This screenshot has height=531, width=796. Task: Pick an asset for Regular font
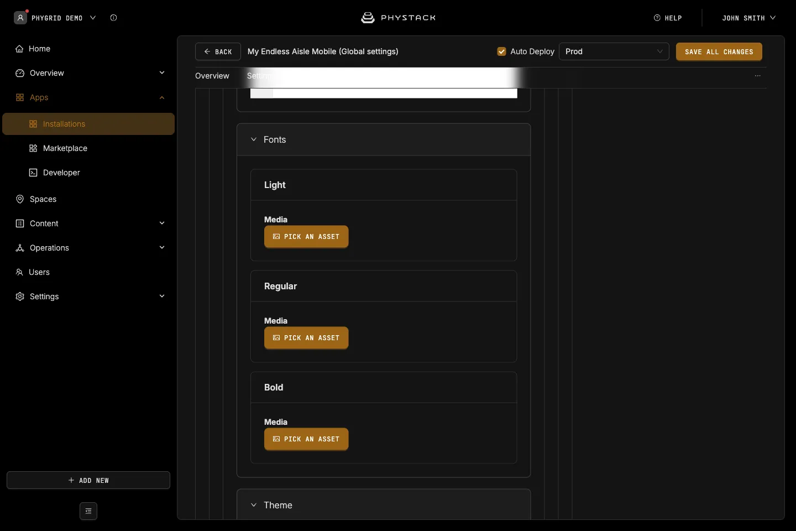[x=306, y=338]
